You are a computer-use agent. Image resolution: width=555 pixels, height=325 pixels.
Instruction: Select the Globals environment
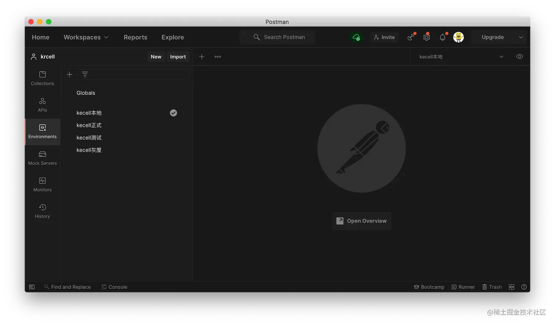(x=86, y=93)
